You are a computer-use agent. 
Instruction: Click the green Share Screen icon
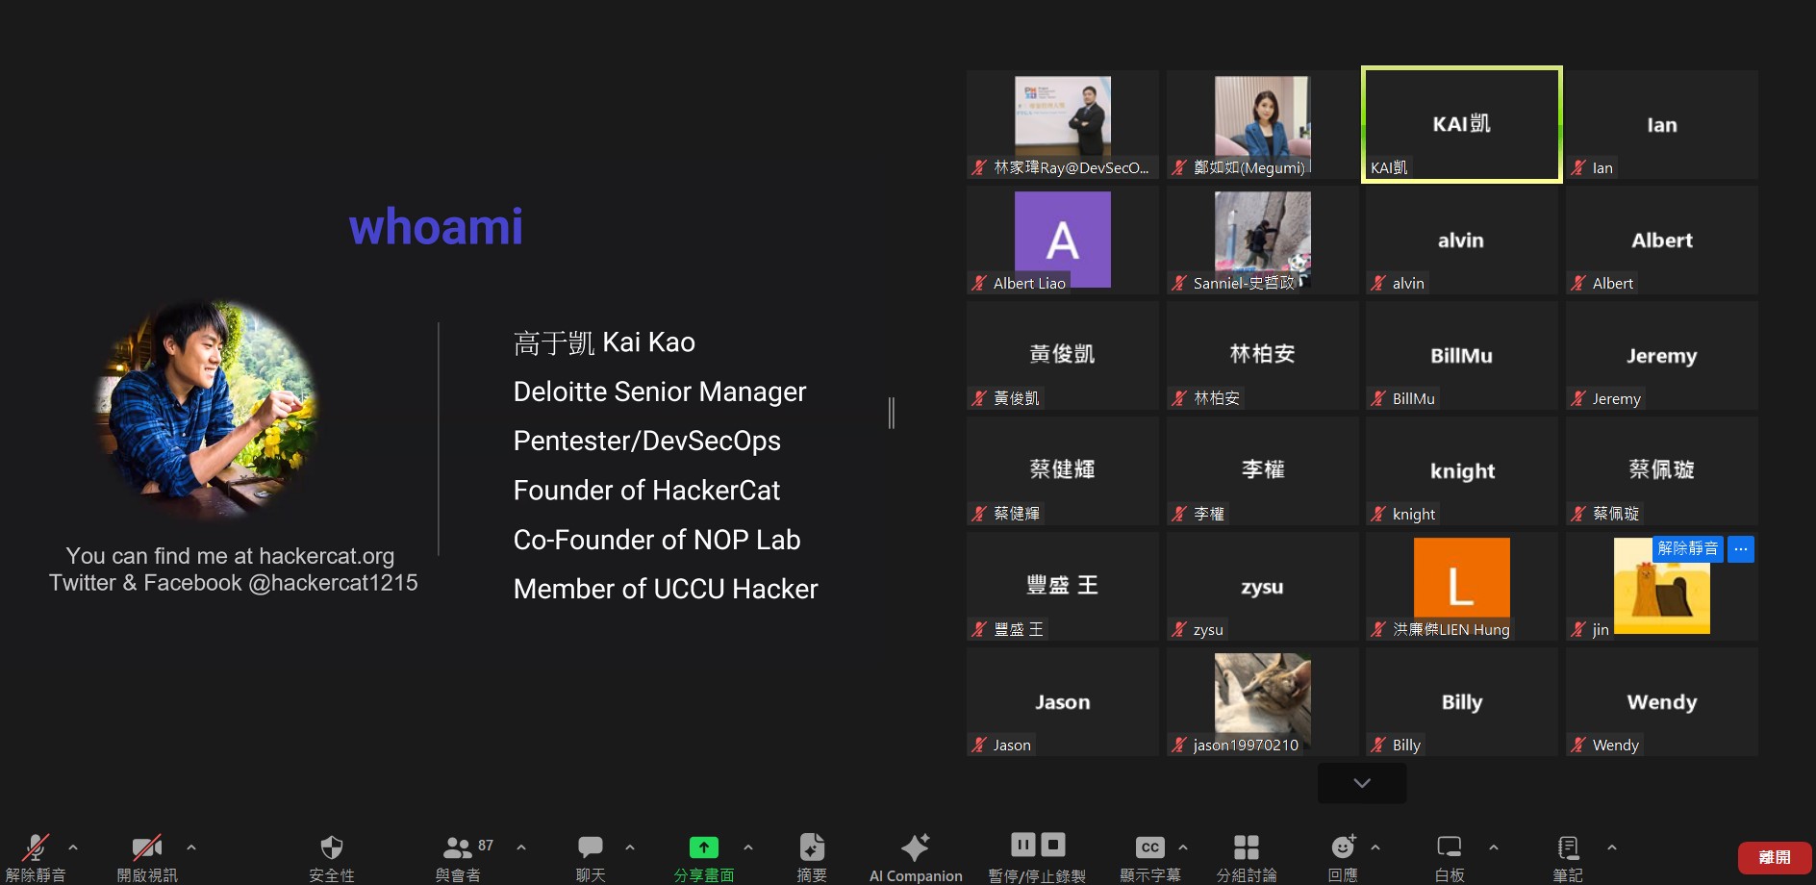[703, 848]
